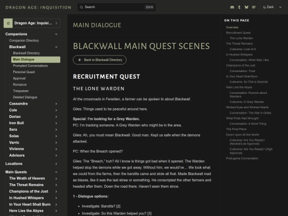Click Recruitment Quest heading
288x216 pixels.
(106, 77)
